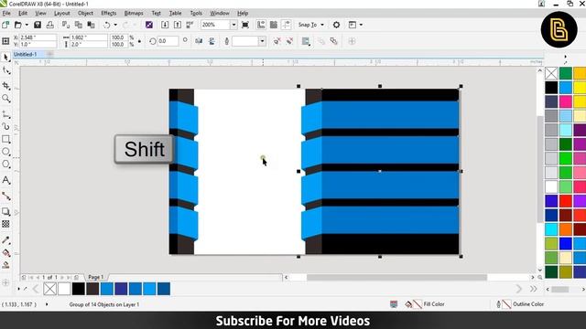Click the object width input field
This screenshot has height=329, width=586.
89,37
